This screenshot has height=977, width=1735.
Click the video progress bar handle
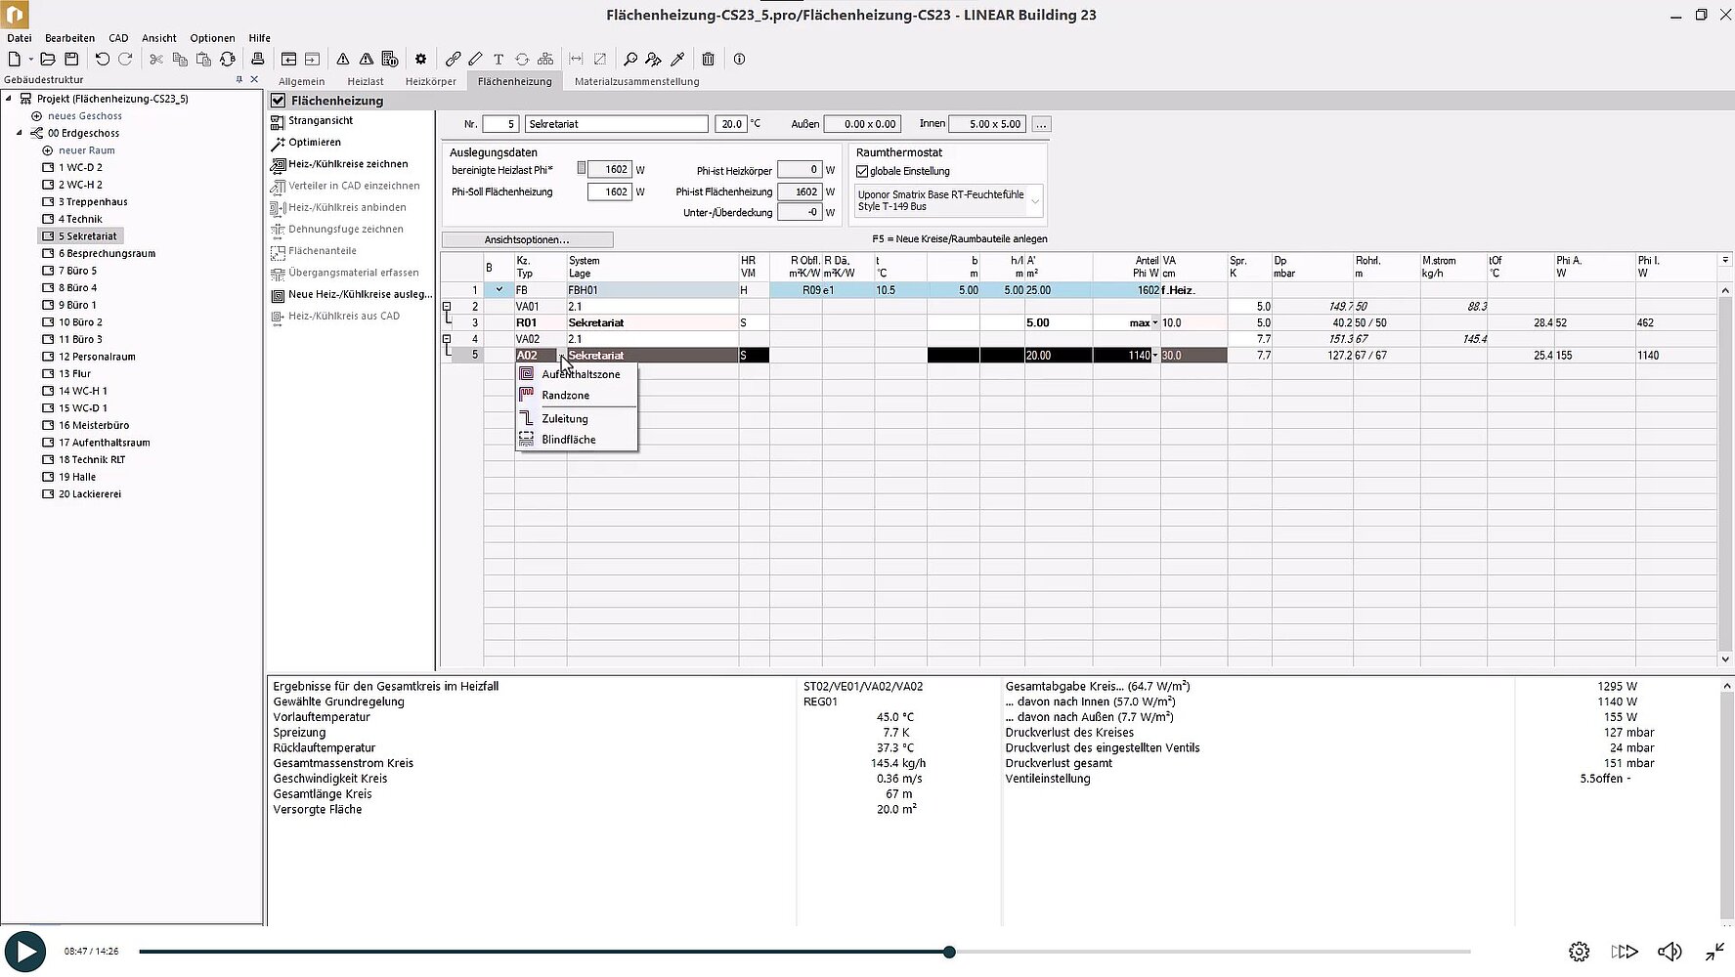(948, 952)
